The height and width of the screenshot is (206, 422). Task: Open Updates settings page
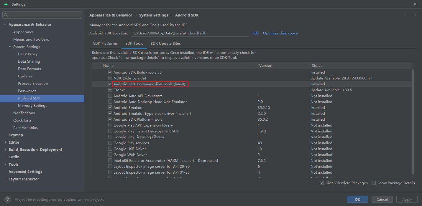pos(25,76)
